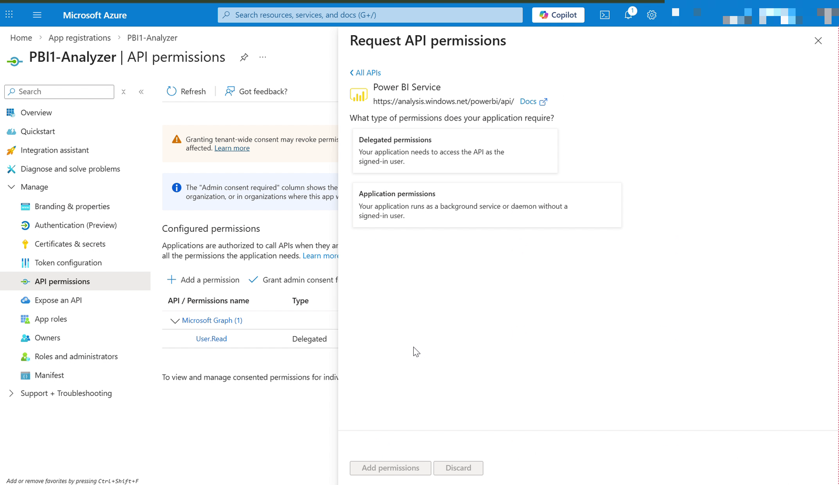Click the Add permissions button
This screenshot has height=485, width=839.
click(391, 468)
